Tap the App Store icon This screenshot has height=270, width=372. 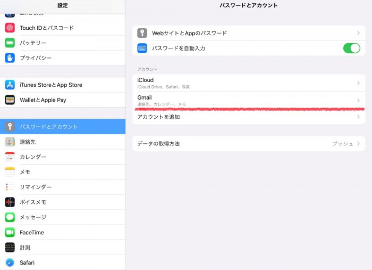pyautogui.click(x=10, y=85)
